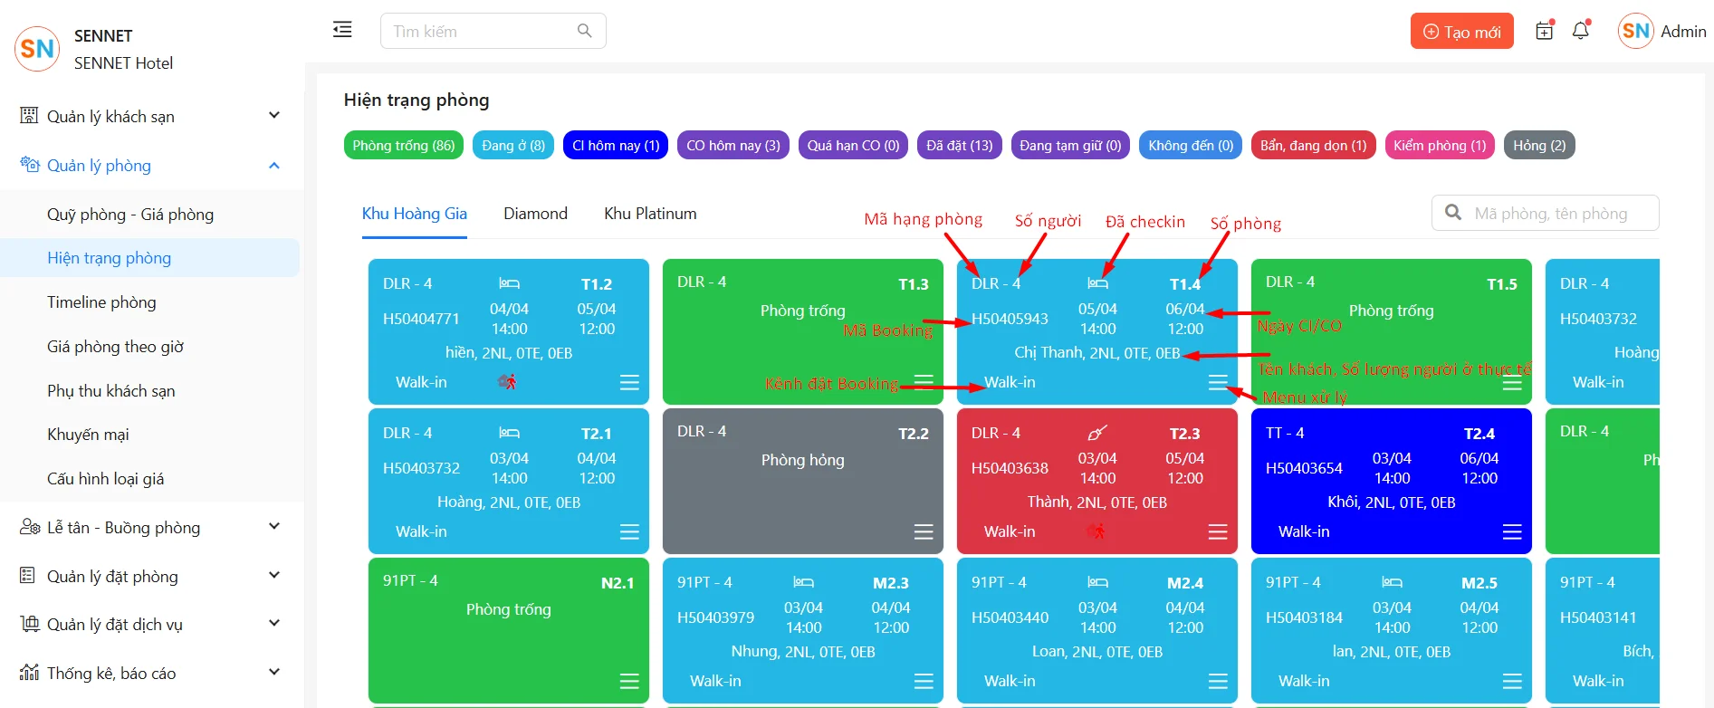Click the walking guest icon on room T1.2

pos(507,382)
